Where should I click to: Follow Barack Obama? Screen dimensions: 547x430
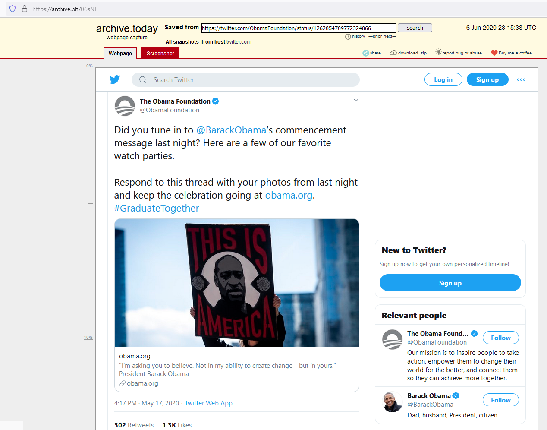pos(500,400)
